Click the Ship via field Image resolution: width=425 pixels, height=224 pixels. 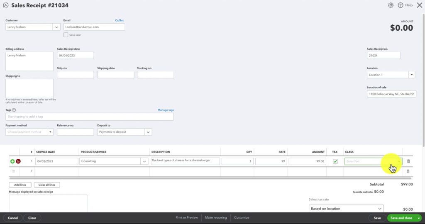pyautogui.click(x=76, y=75)
